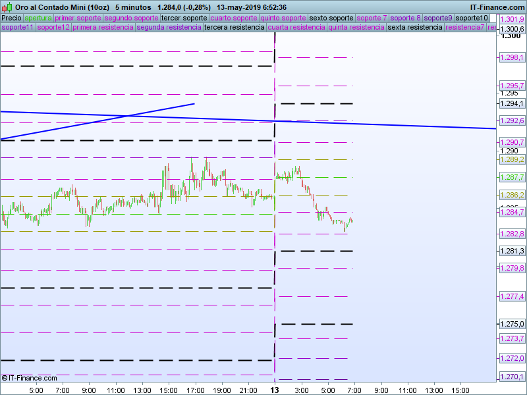Click the 1.292,6 price label on axis

(512, 120)
